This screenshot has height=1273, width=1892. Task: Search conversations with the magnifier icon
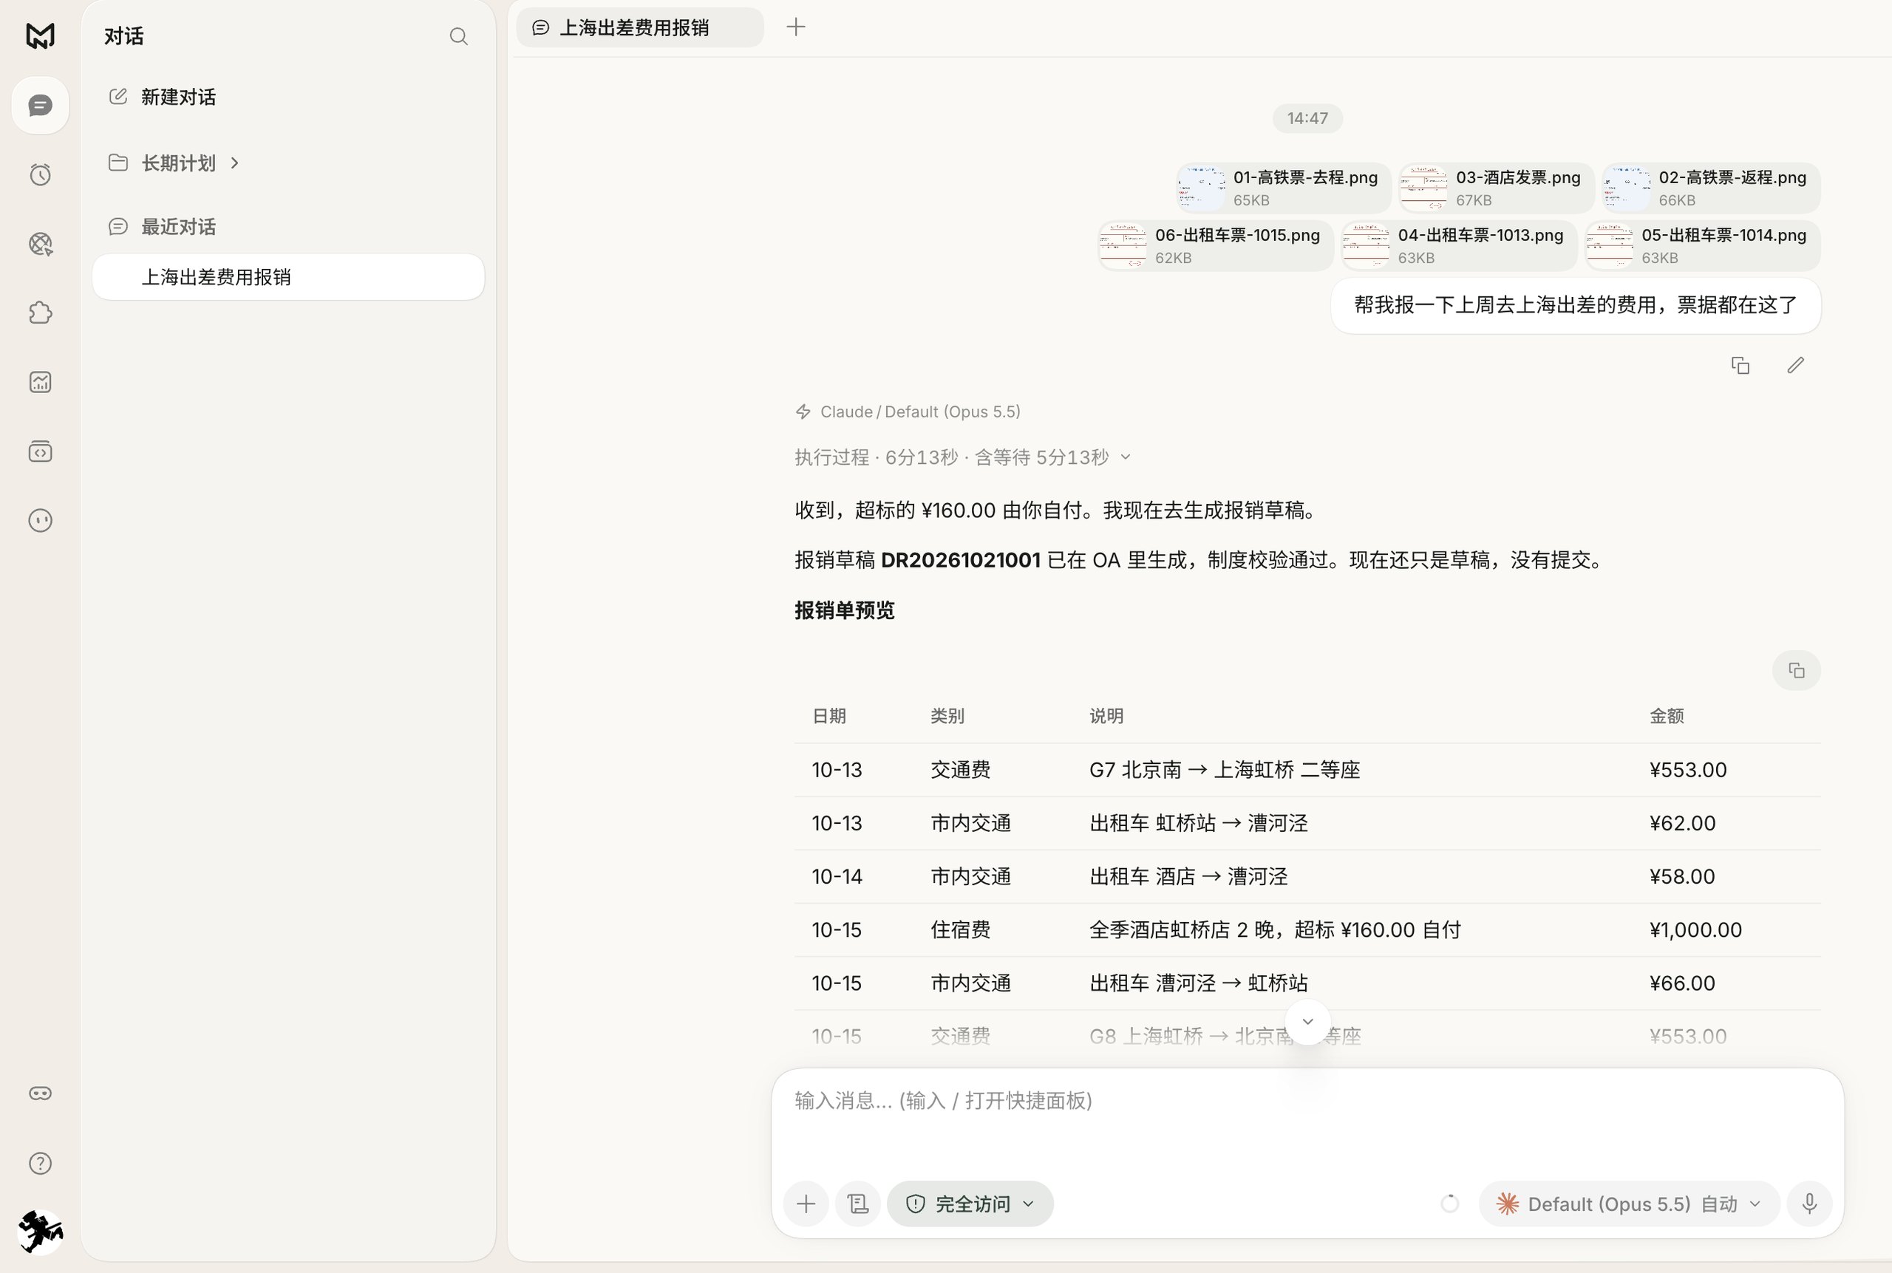click(459, 36)
